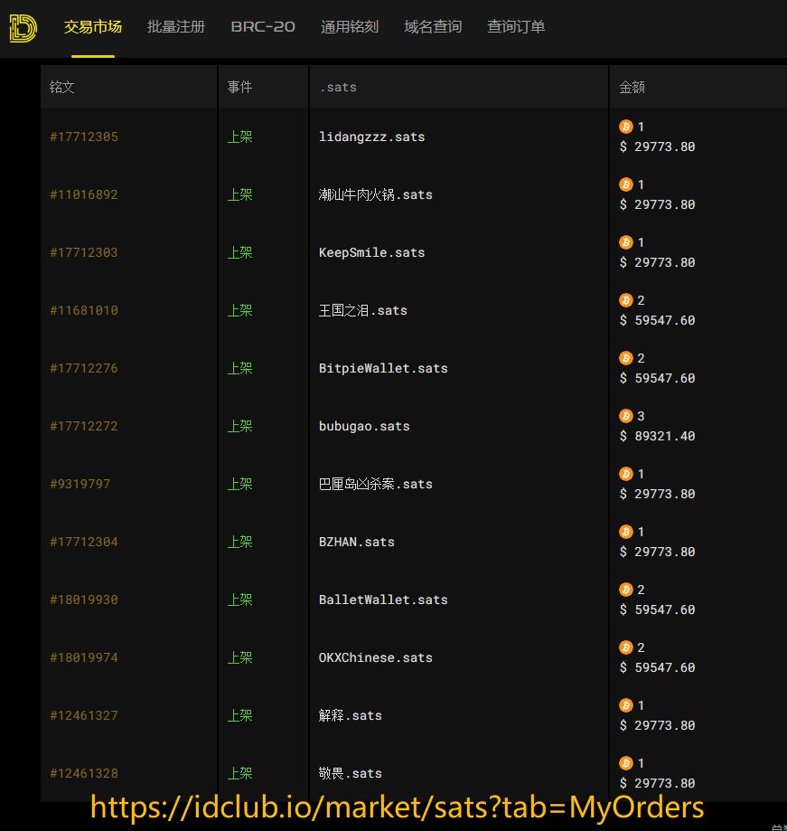787x831 pixels.
Task: Open inscription #18019930 link
Action: (x=84, y=600)
